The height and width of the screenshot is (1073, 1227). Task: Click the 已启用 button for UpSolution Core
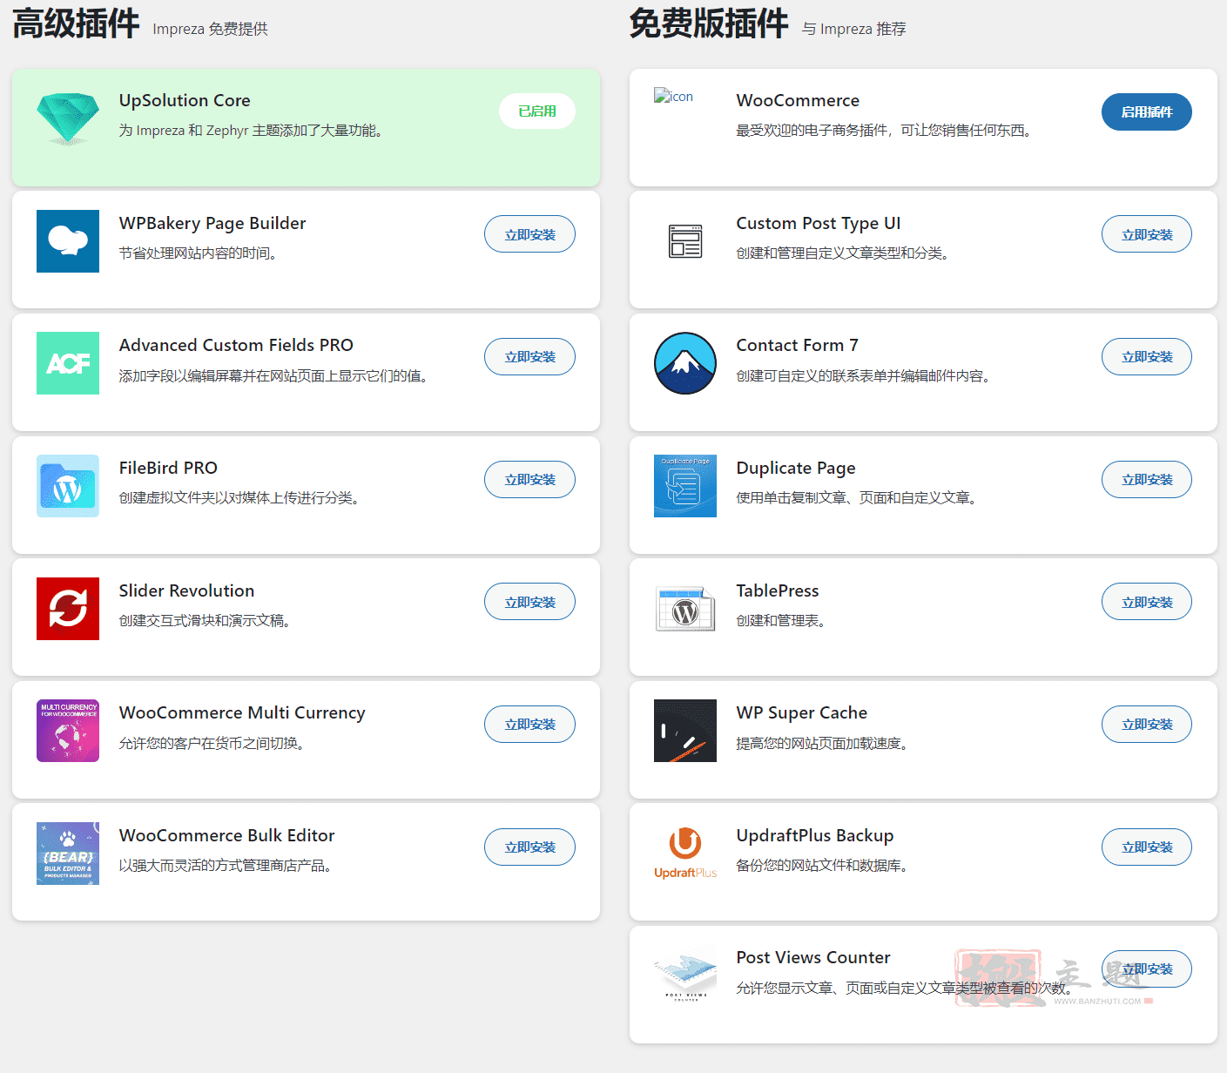click(537, 111)
